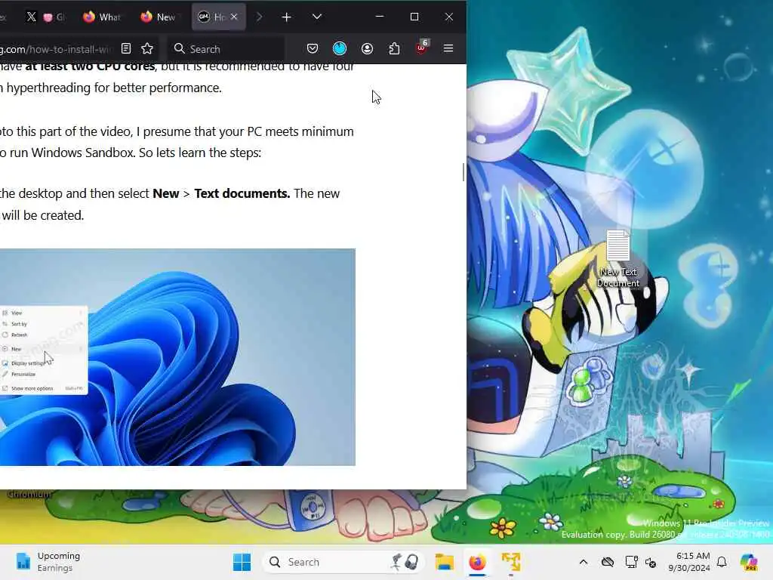Screen dimensions: 773x580
Task: Close the active 'Ho' tab
Action: pos(234,17)
